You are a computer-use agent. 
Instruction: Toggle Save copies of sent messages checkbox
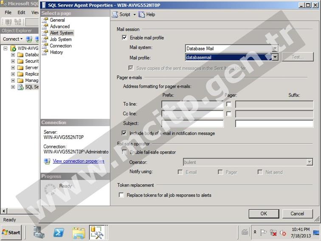coord(131,68)
